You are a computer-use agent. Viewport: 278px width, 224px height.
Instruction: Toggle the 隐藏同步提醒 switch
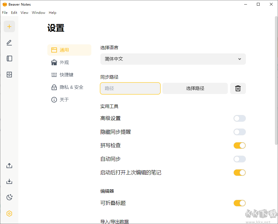pos(239,132)
